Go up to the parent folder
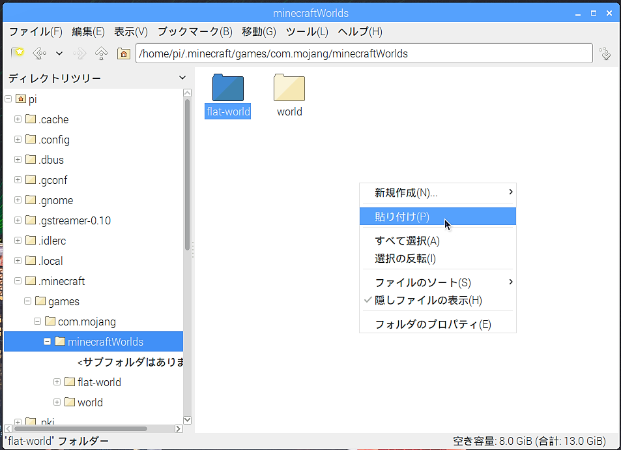The image size is (621, 450). click(x=102, y=53)
